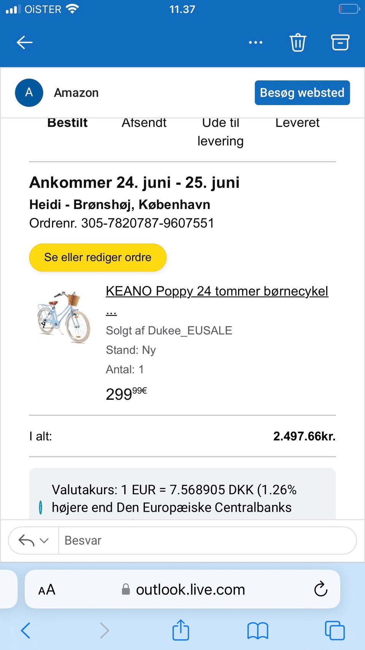Tap the Amazon sender avatar
The width and height of the screenshot is (365, 650).
coord(29,93)
